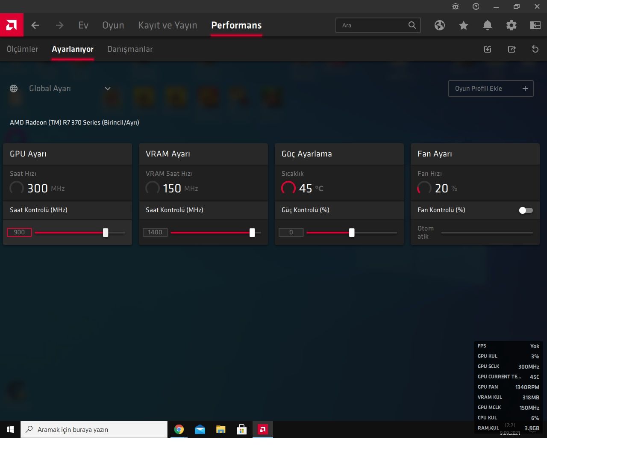The width and height of the screenshot is (635, 449).
Task: Click the GPU clock value field showing 900
Action: pos(19,232)
